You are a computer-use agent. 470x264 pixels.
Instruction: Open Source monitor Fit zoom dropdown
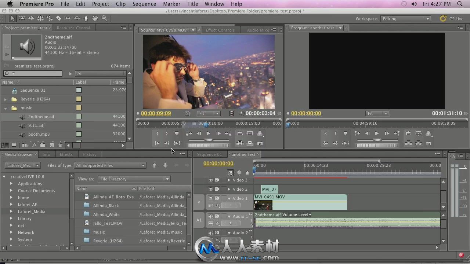pos(208,114)
